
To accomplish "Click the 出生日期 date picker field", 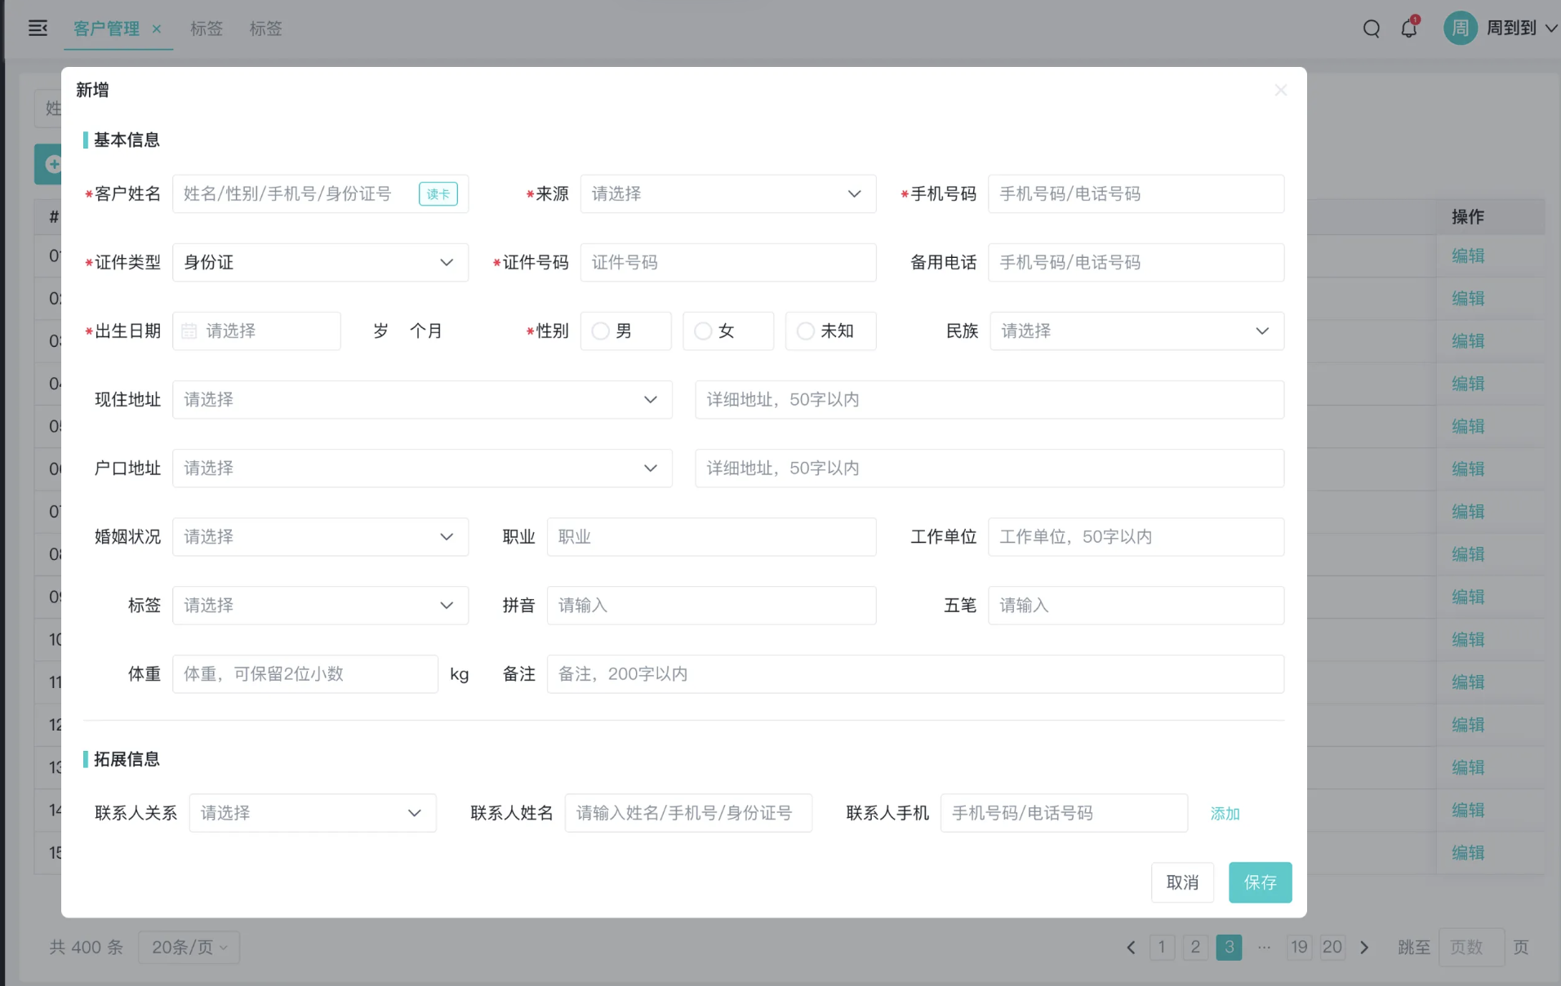I will pos(256,331).
